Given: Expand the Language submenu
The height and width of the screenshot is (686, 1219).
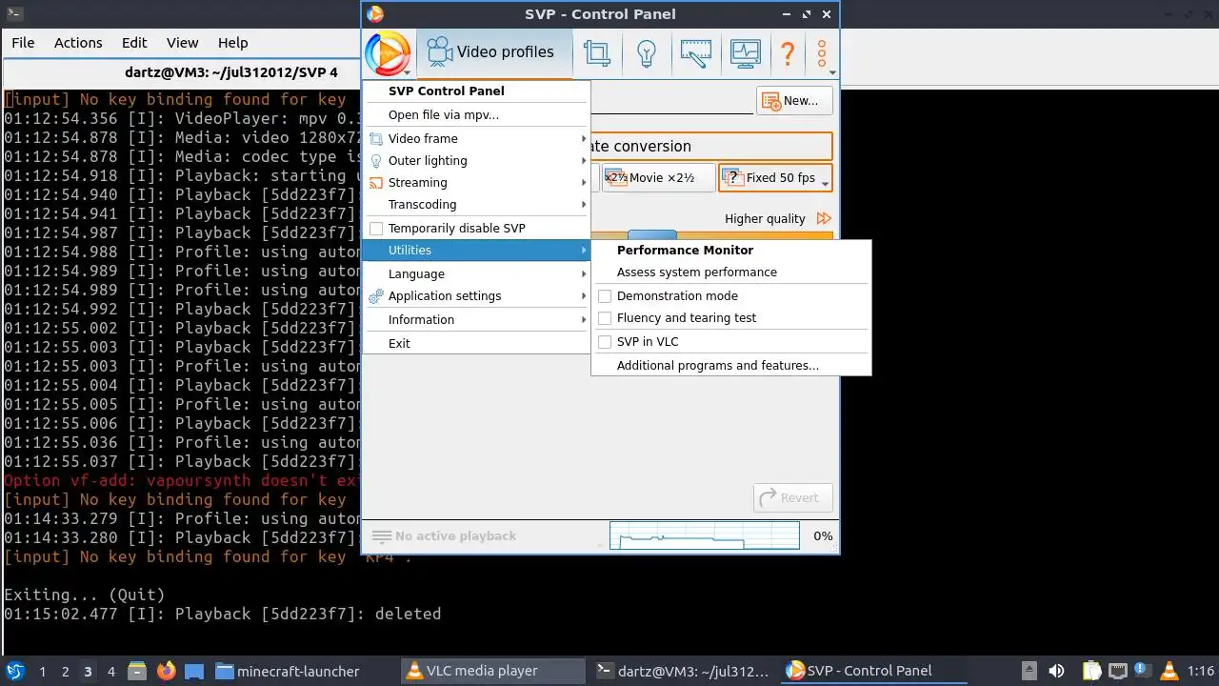Looking at the screenshot, I should (476, 274).
